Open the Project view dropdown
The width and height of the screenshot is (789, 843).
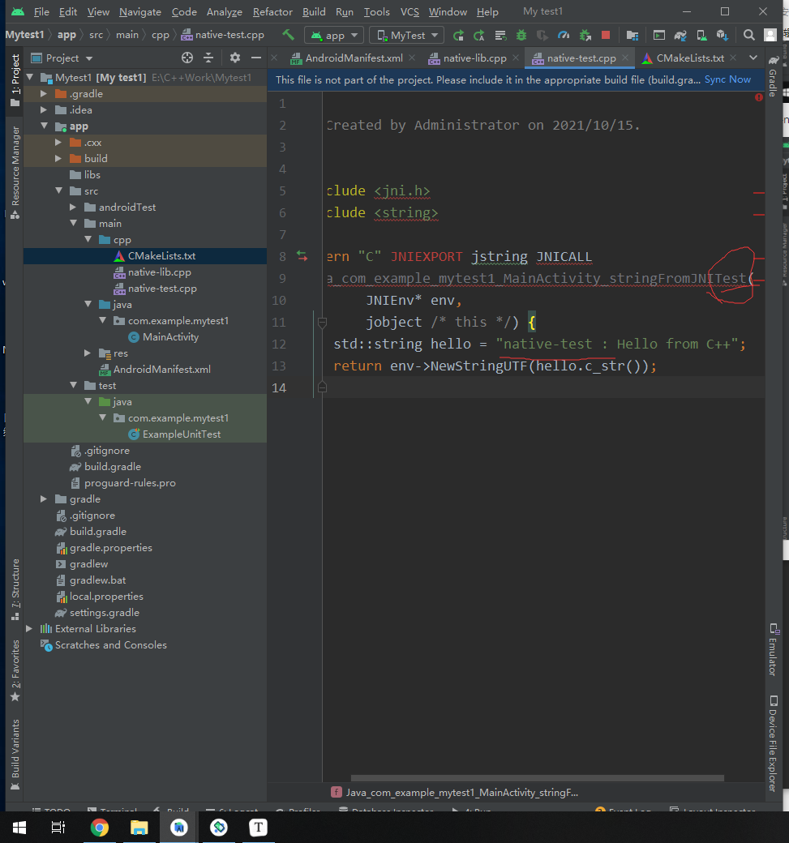[x=62, y=58]
